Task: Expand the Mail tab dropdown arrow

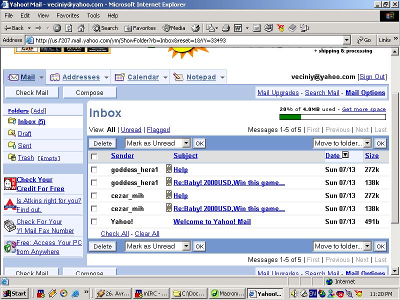Action: click(41, 77)
